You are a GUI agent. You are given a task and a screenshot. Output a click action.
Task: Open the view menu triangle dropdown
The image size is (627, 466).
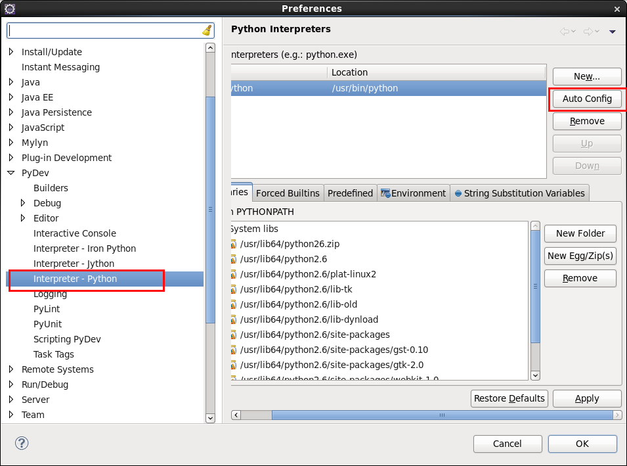[612, 30]
